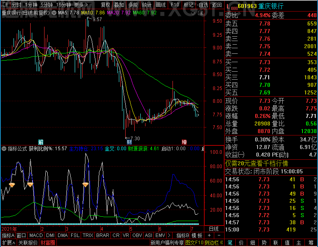318x247 pixels.
Task: Open the 图文F10 link
Action: [194, 243]
